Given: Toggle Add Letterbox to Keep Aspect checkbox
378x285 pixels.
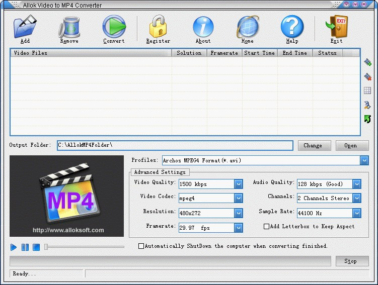Looking at the screenshot, I should [x=266, y=227].
